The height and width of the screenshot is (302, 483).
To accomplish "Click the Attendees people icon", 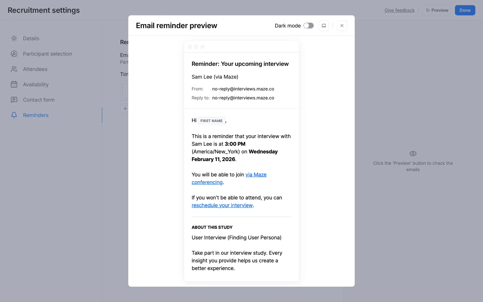I will click(x=14, y=69).
